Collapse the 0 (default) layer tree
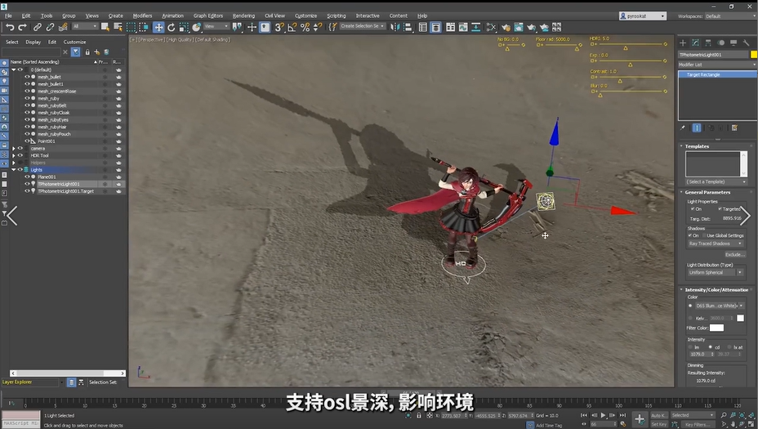758x429 pixels. tap(14, 69)
